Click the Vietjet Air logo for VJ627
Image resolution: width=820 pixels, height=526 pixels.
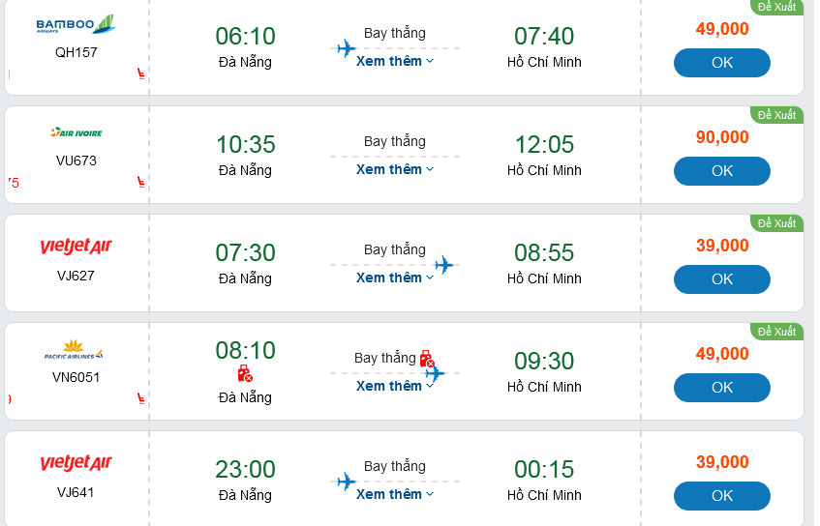point(76,248)
